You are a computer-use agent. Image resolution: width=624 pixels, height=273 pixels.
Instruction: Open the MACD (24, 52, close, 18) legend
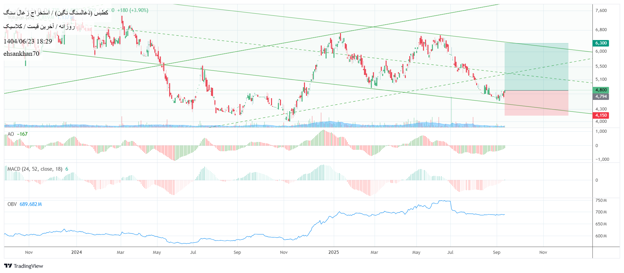(x=35, y=169)
